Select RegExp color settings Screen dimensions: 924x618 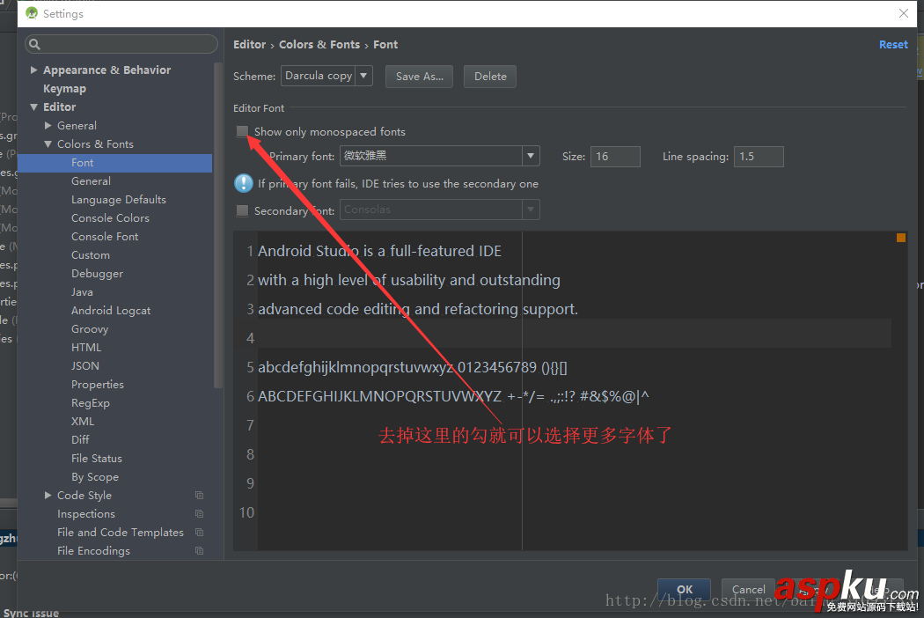click(x=90, y=403)
